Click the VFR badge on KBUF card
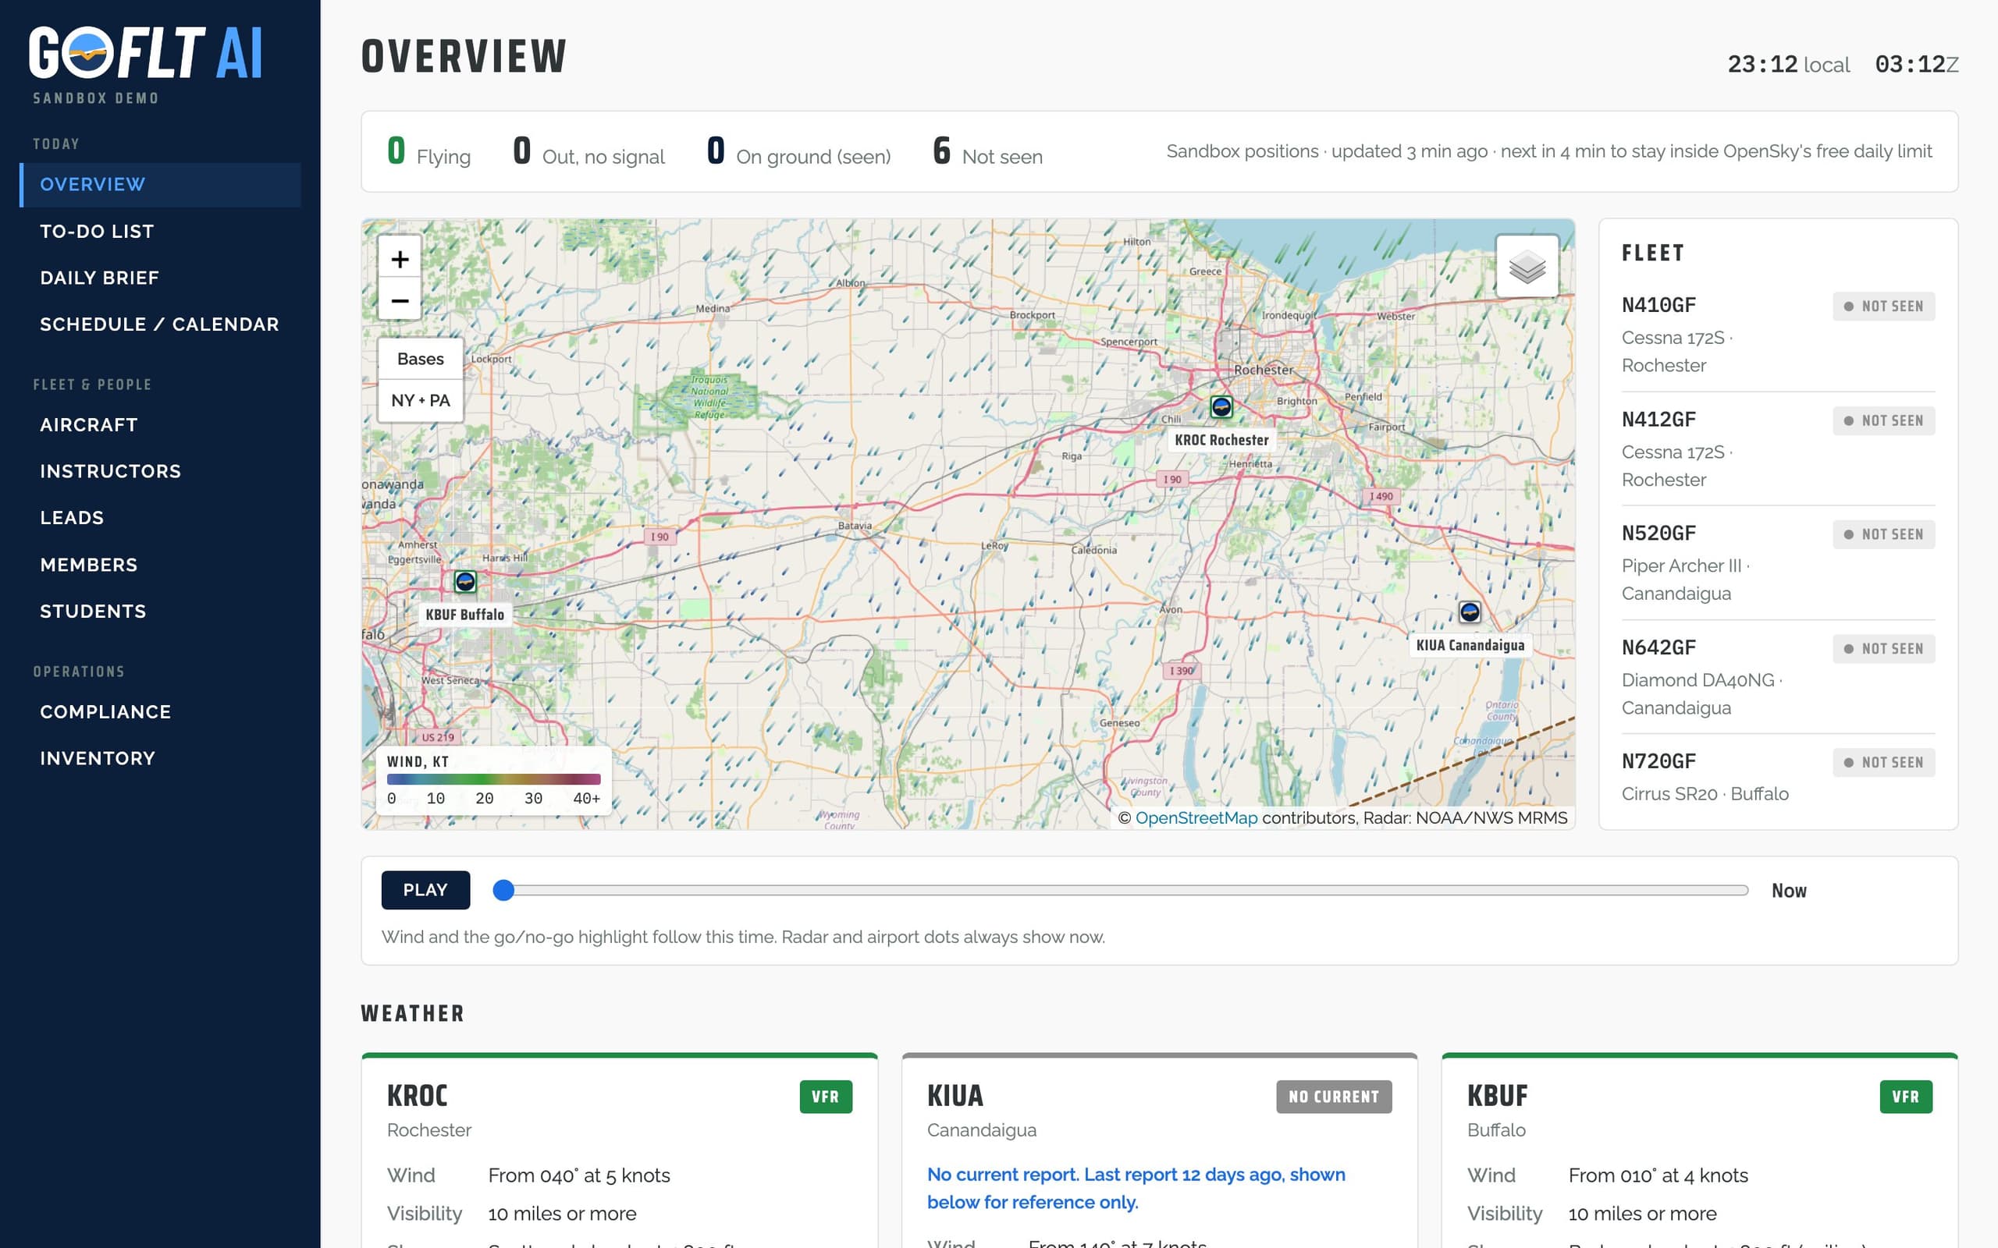The width and height of the screenshot is (1998, 1248). (x=1906, y=1096)
